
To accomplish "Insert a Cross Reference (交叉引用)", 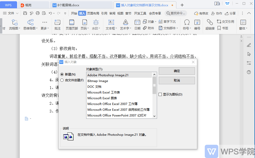I will pyautogui.click(x=226, y=21).
